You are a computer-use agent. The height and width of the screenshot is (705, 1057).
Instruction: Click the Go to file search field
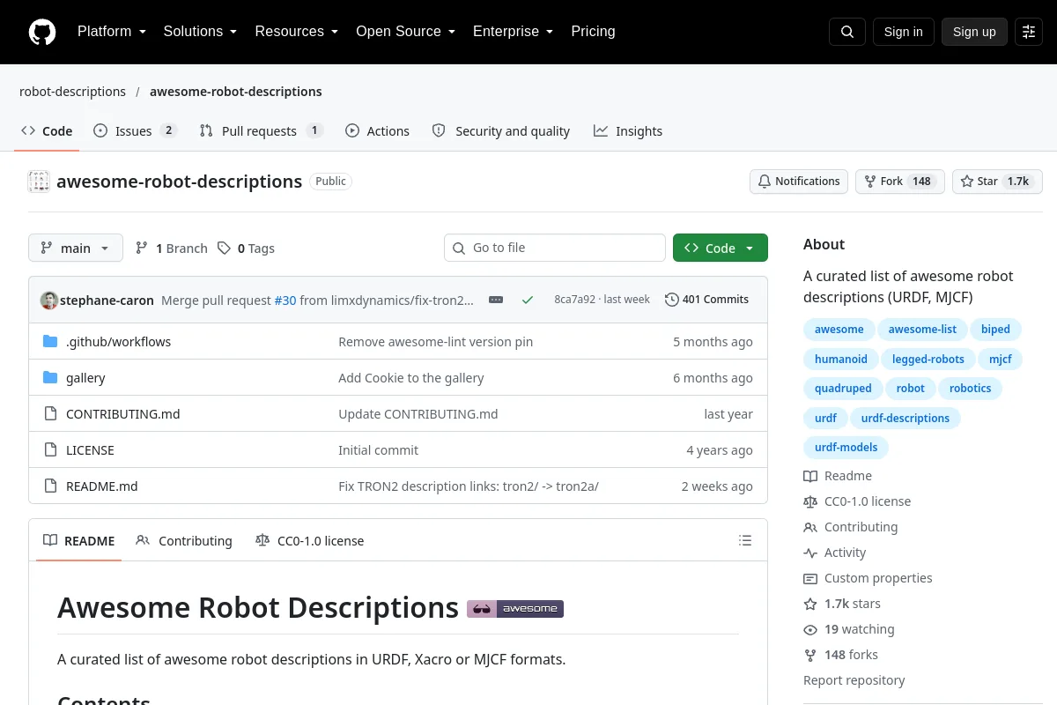tap(555, 248)
